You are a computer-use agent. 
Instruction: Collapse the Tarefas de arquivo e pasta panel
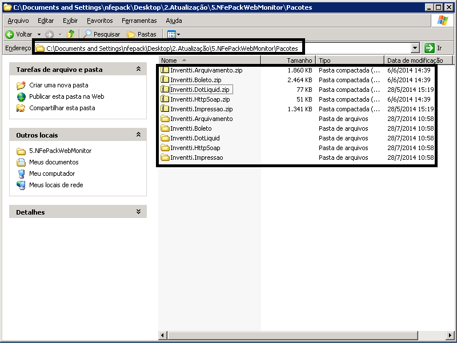point(138,69)
